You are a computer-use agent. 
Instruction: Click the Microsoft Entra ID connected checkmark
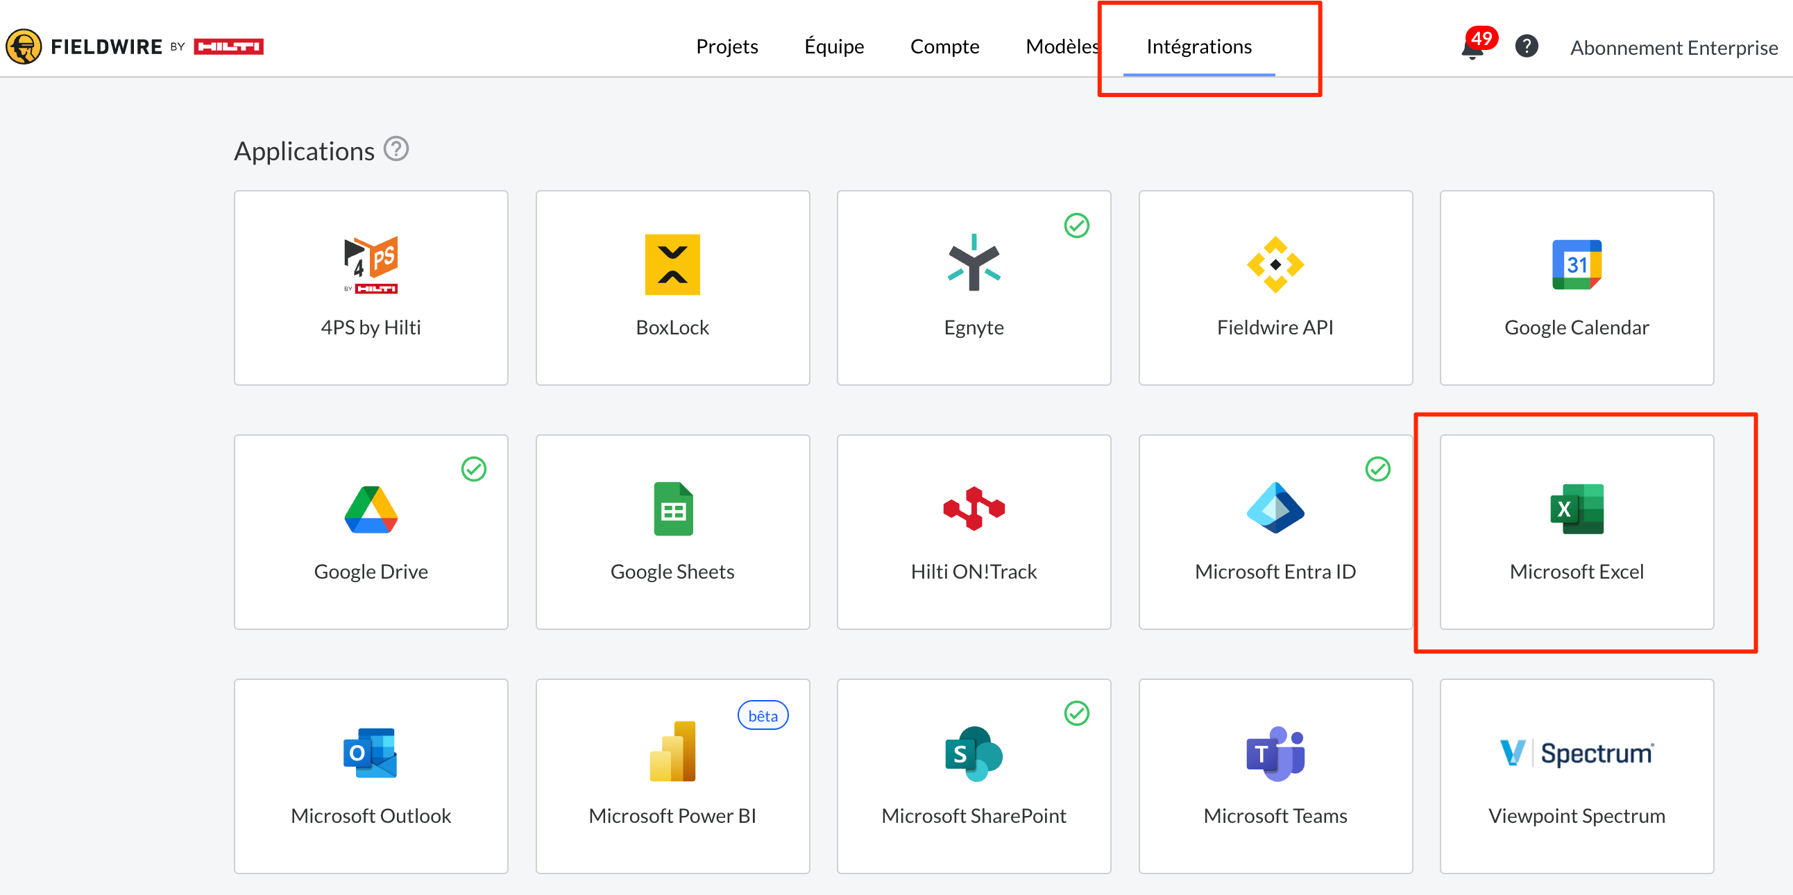click(x=1378, y=470)
